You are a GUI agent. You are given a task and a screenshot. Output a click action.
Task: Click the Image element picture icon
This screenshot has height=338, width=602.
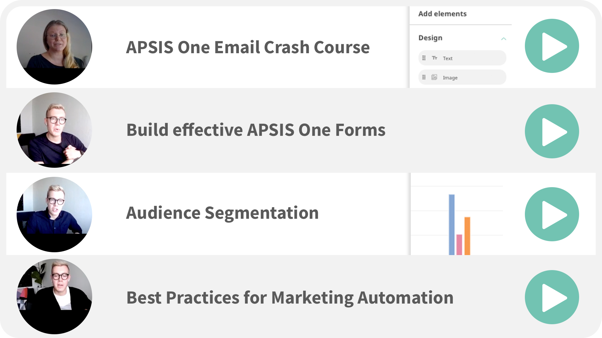coord(434,77)
